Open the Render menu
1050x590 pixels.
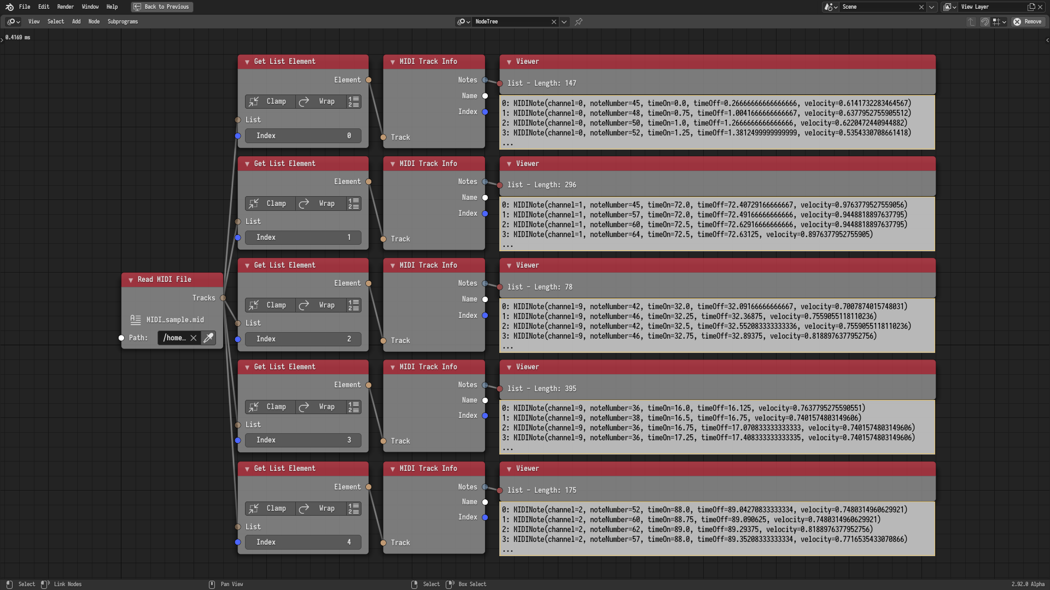coord(66,7)
